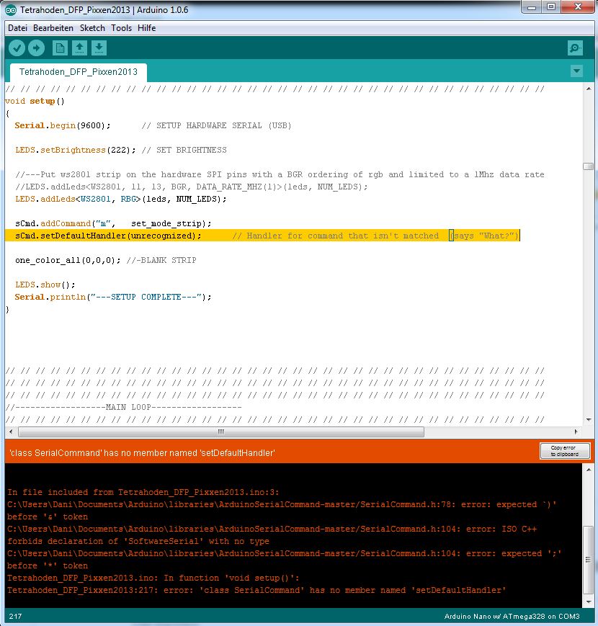Open the Sketch menu
The height and width of the screenshot is (626, 598).
pyautogui.click(x=92, y=28)
